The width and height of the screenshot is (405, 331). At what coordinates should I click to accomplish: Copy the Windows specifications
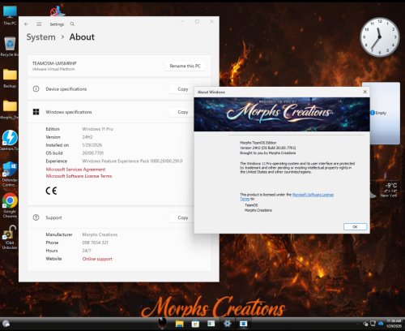click(183, 112)
